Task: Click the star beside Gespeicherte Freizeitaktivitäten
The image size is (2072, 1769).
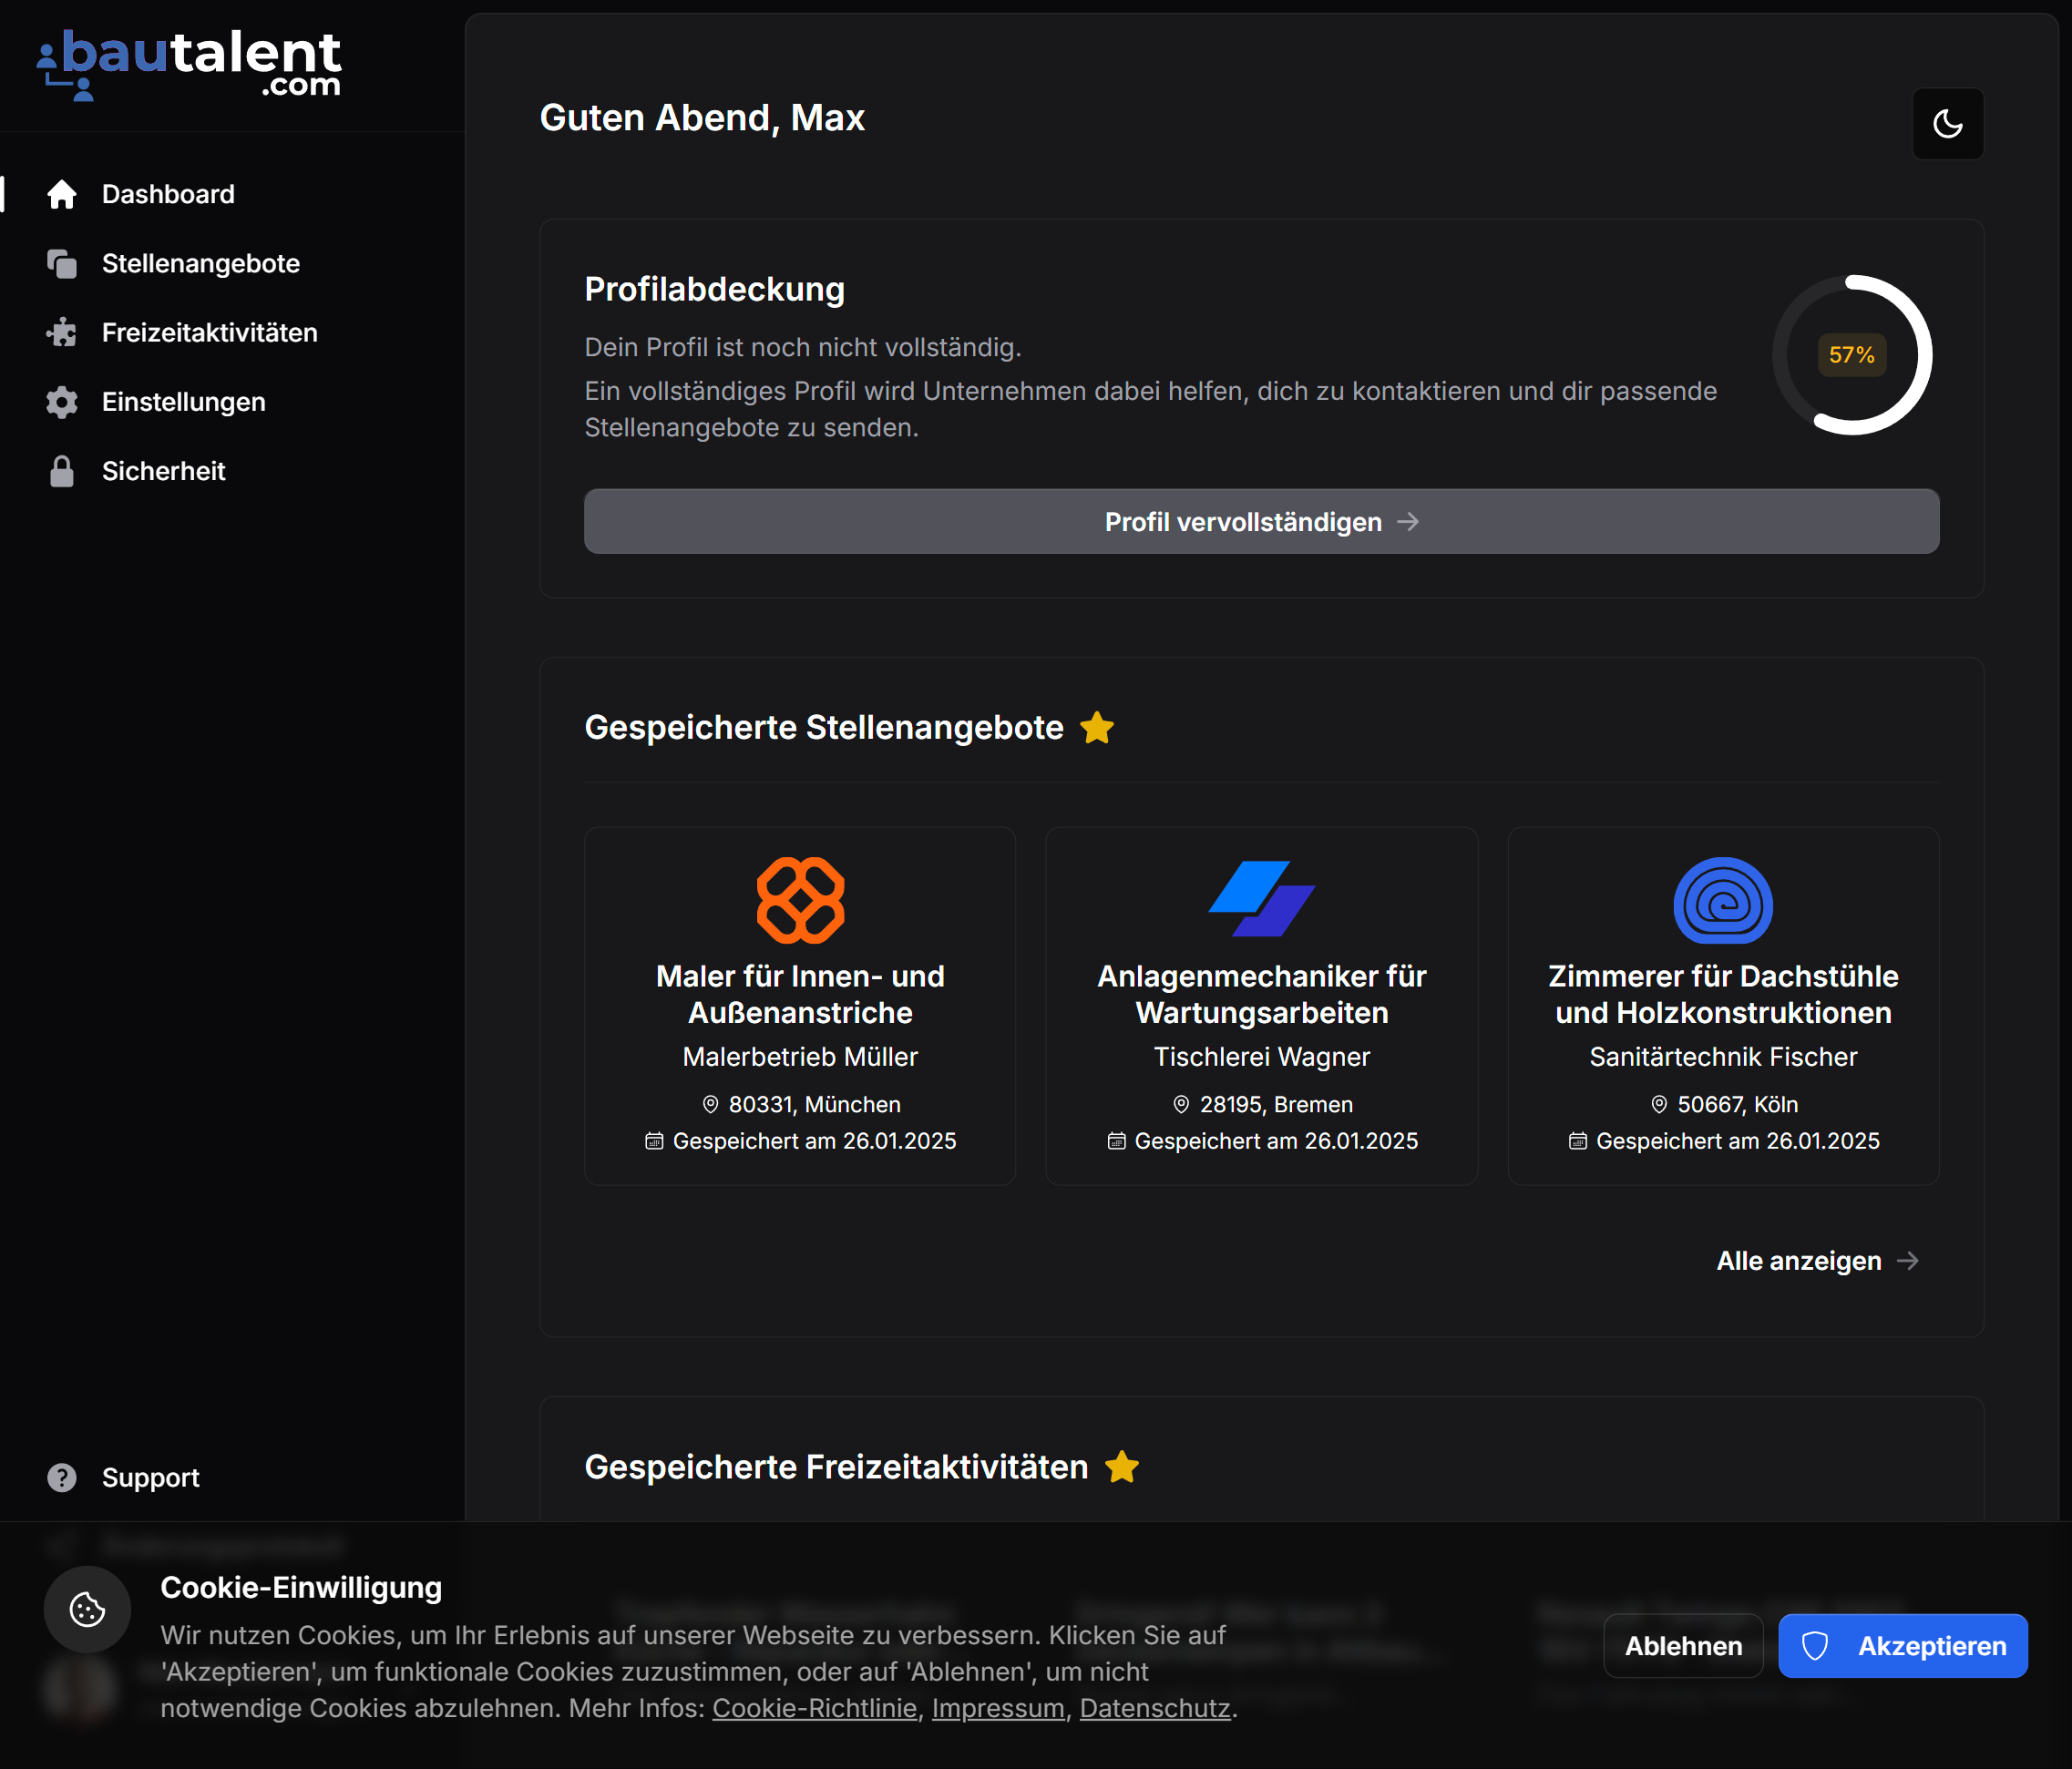Action: pyautogui.click(x=1123, y=1467)
